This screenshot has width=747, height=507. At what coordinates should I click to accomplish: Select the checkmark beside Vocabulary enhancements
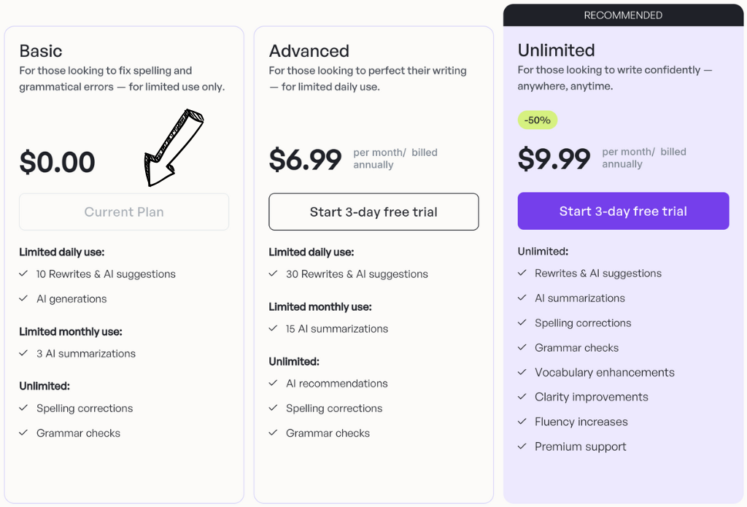[x=522, y=372]
